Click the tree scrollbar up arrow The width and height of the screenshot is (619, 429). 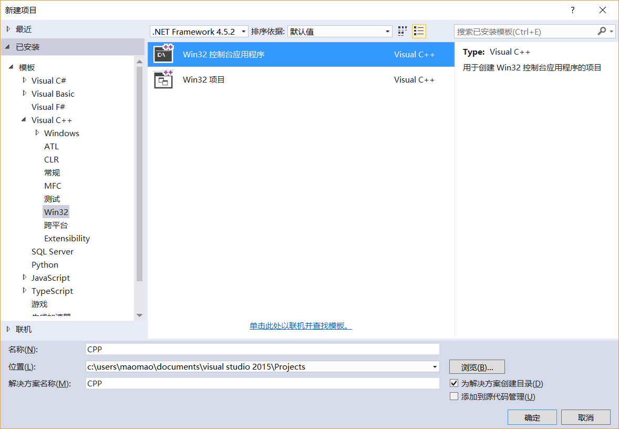click(139, 61)
